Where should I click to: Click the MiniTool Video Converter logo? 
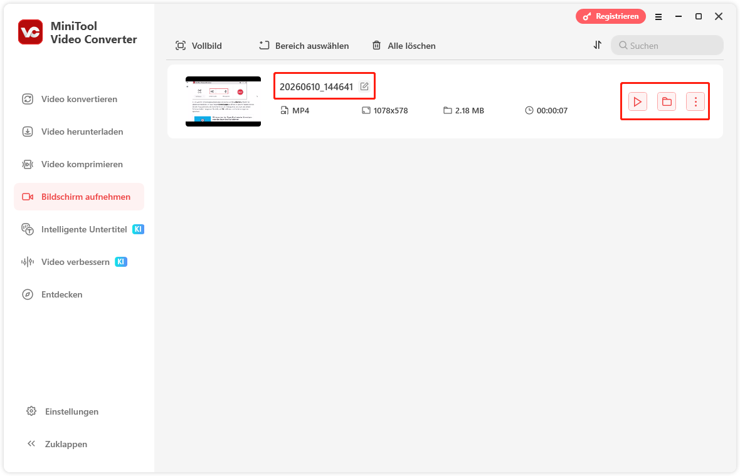(31, 32)
